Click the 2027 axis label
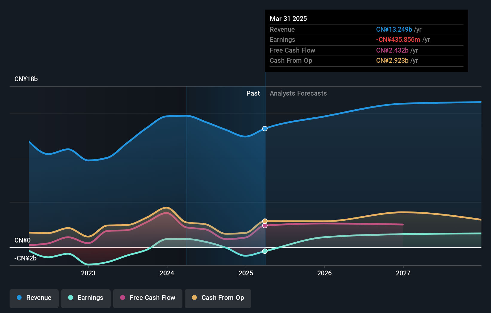Image resolution: width=491 pixels, height=313 pixels. [403, 273]
